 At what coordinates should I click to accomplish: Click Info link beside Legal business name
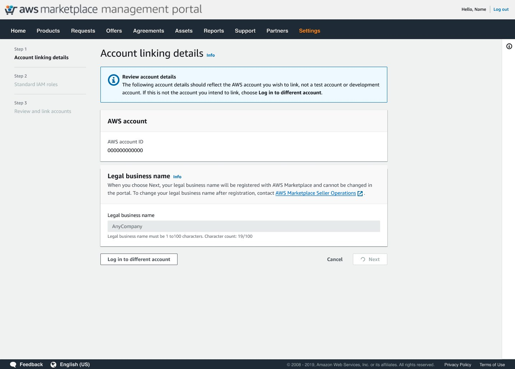click(177, 177)
